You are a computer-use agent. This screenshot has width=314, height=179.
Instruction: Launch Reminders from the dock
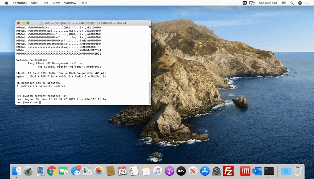134,171
